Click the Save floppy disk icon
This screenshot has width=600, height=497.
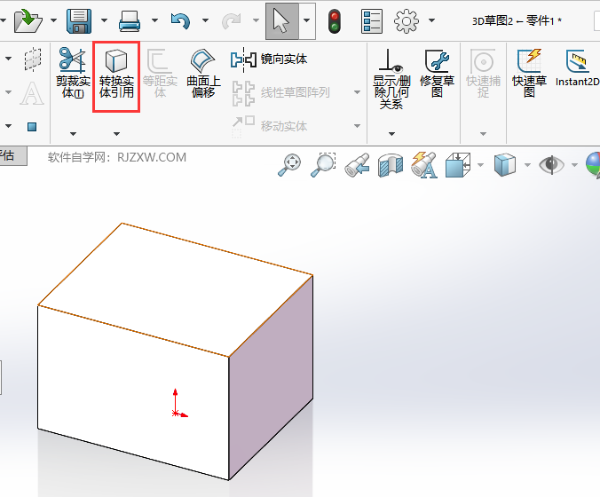click(x=79, y=21)
